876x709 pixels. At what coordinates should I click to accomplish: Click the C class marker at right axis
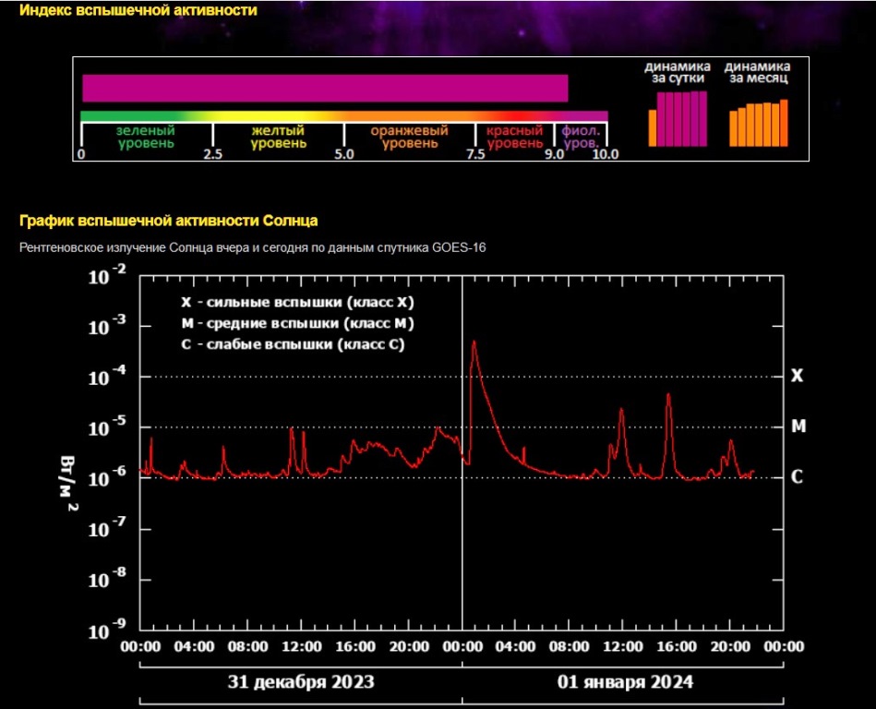click(798, 476)
